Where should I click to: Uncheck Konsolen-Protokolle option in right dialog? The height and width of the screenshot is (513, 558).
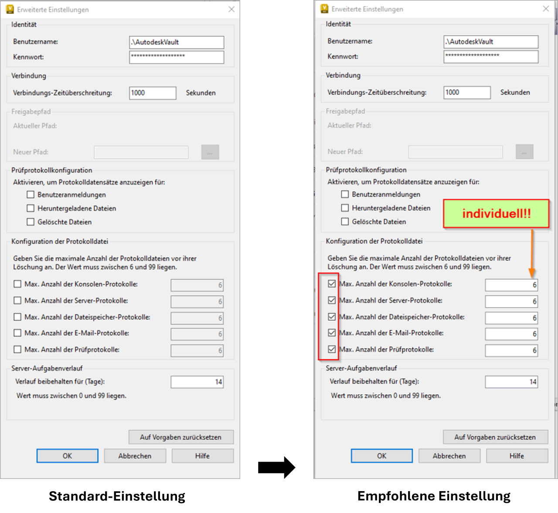(332, 284)
